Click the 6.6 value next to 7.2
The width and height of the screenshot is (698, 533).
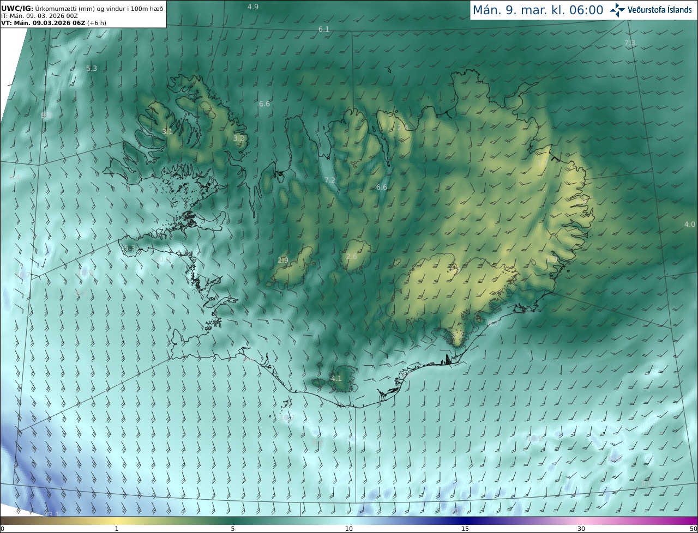click(382, 187)
